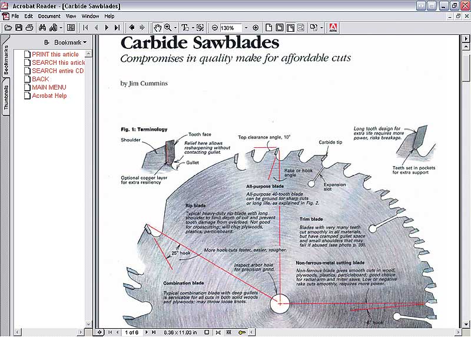Click the Search binoculars-with-pages icon

coord(53,28)
